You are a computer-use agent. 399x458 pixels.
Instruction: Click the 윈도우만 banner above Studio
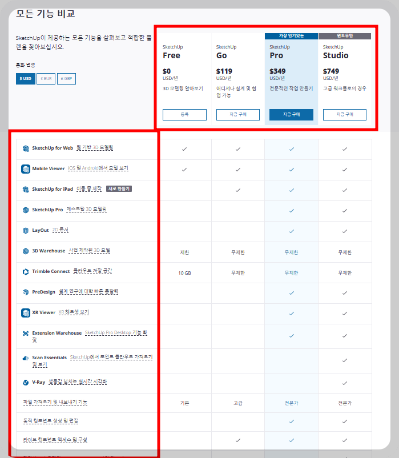tap(345, 36)
